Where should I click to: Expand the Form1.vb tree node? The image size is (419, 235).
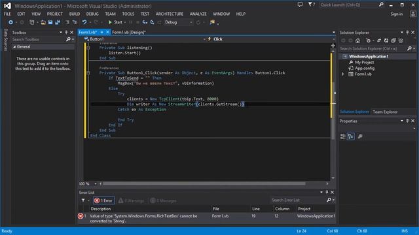pyautogui.click(x=343, y=74)
